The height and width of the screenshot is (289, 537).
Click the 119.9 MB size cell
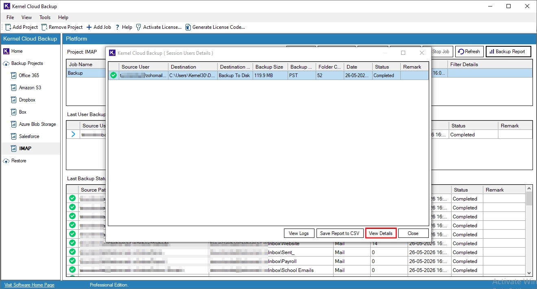[270, 75]
